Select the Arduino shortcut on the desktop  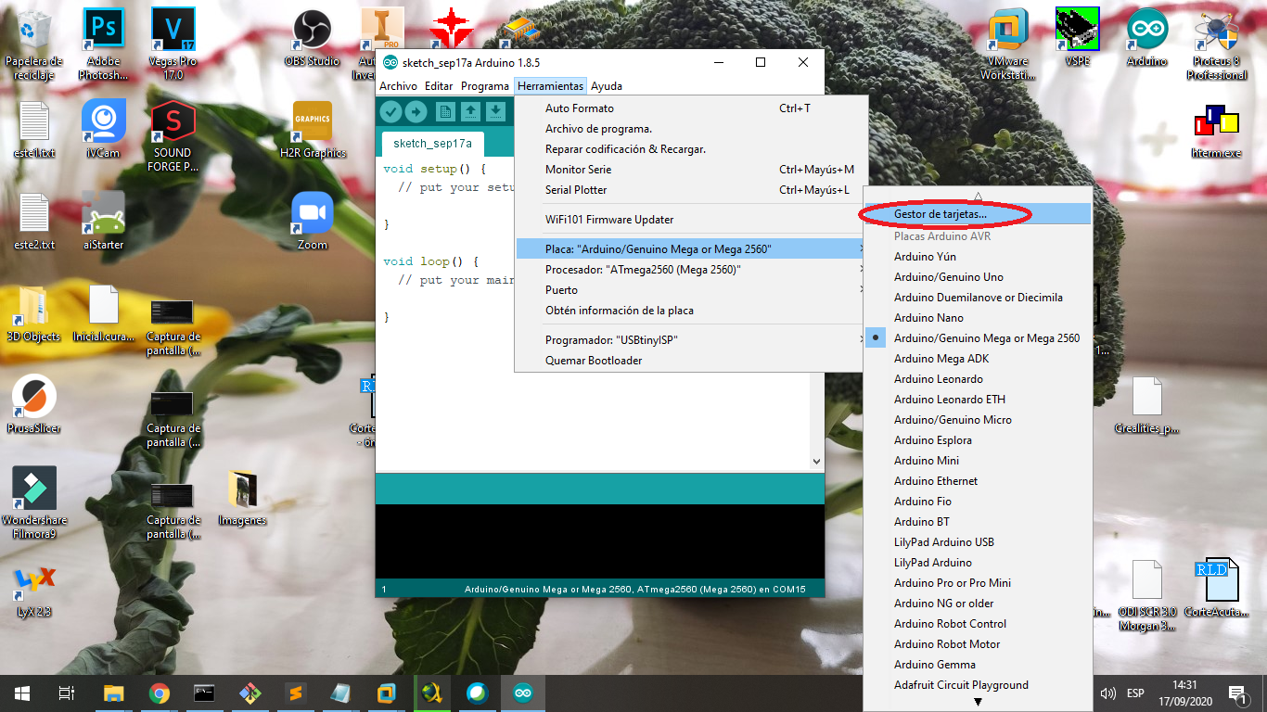pos(1147,40)
